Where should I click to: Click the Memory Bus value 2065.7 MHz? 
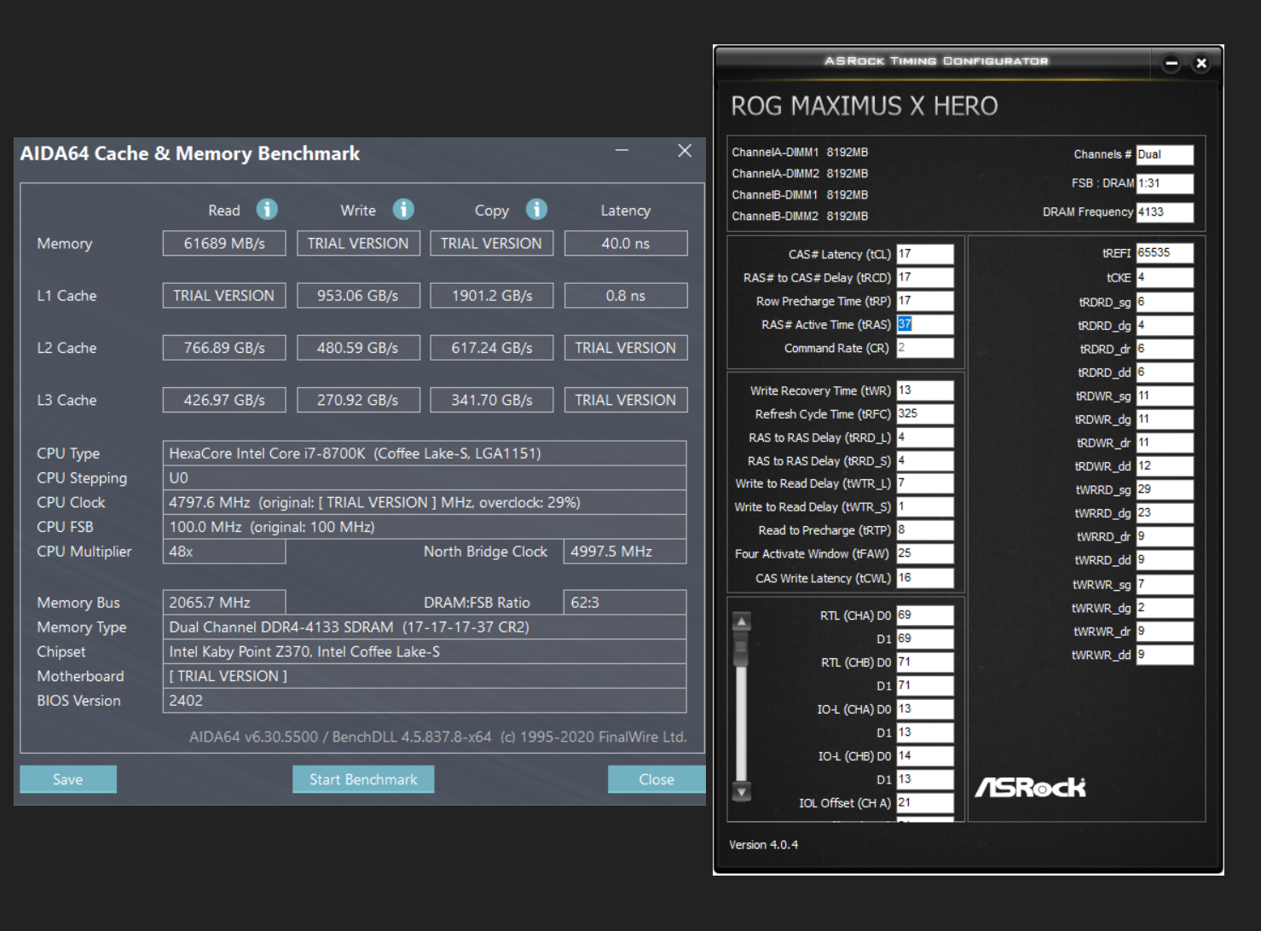[224, 603]
